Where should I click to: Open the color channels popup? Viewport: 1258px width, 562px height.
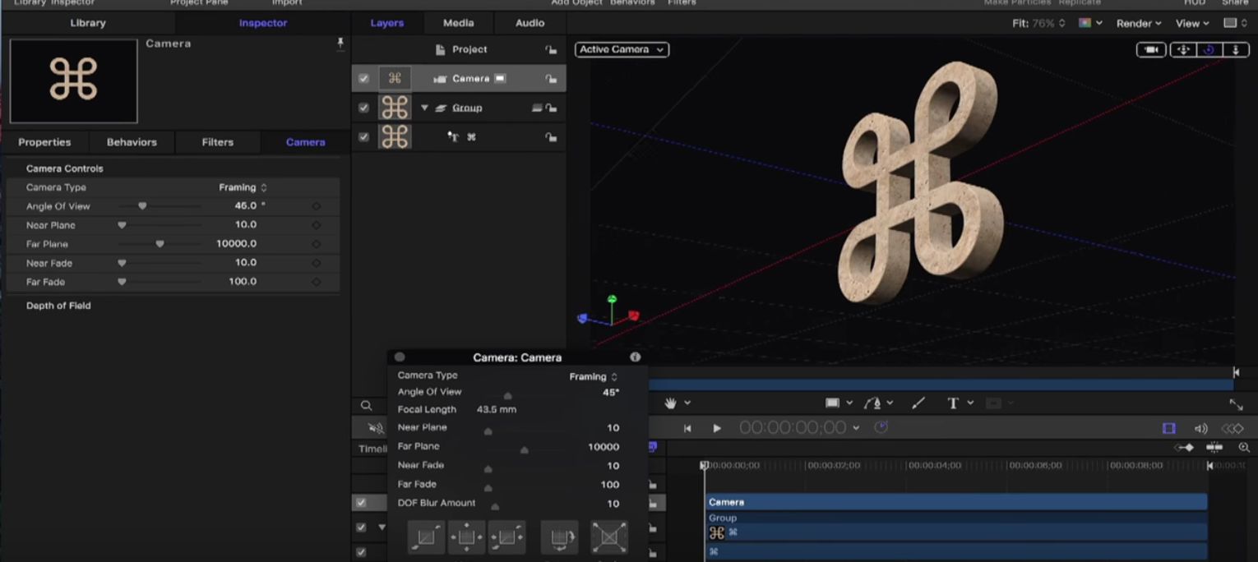point(1090,23)
